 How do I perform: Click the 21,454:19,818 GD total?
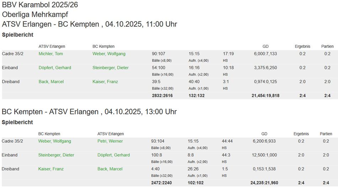pos(265,95)
